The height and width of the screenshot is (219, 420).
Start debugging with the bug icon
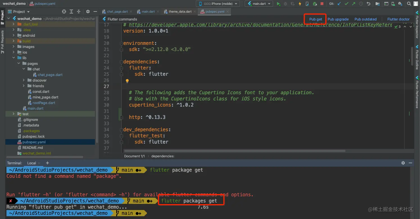(x=285, y=4)
